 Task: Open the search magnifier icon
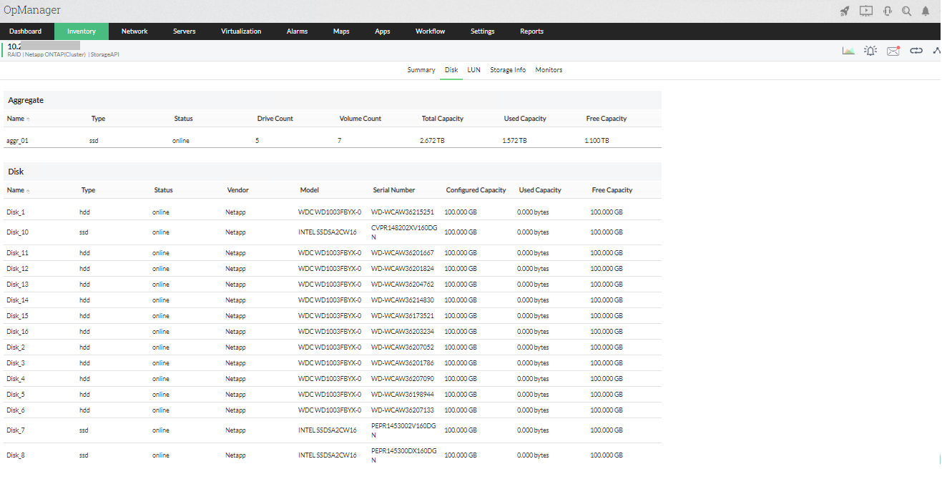point(906,11)
